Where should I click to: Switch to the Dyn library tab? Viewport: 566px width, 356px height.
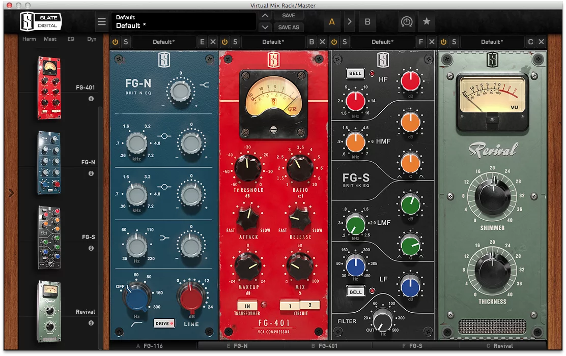92,39
